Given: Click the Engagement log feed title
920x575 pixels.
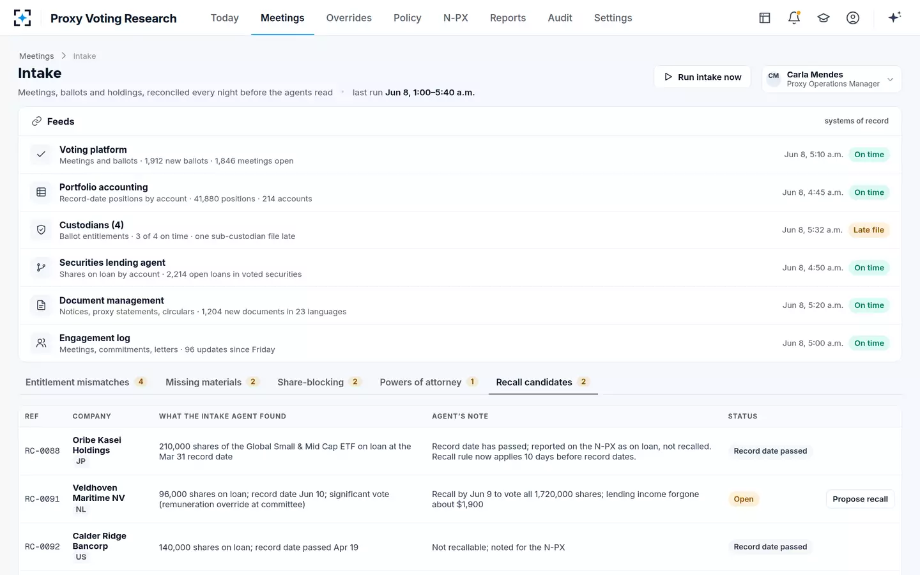Looking at the screenshot, I should [95, 338].
